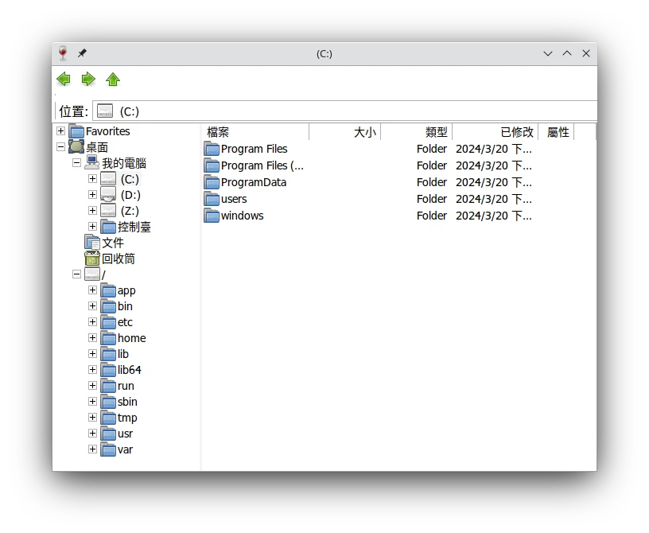This screenshot has height=533, width=649.
Task: Click the 類型 column header
Action: point(416,132)
